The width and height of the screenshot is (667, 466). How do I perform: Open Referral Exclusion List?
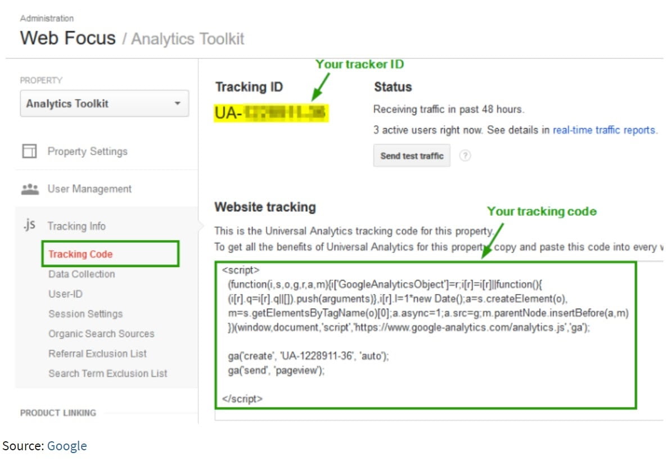(97, 354)
